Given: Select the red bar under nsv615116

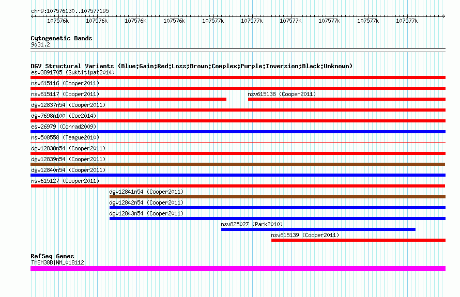Looking at the screenshot, I should point(238,88).
